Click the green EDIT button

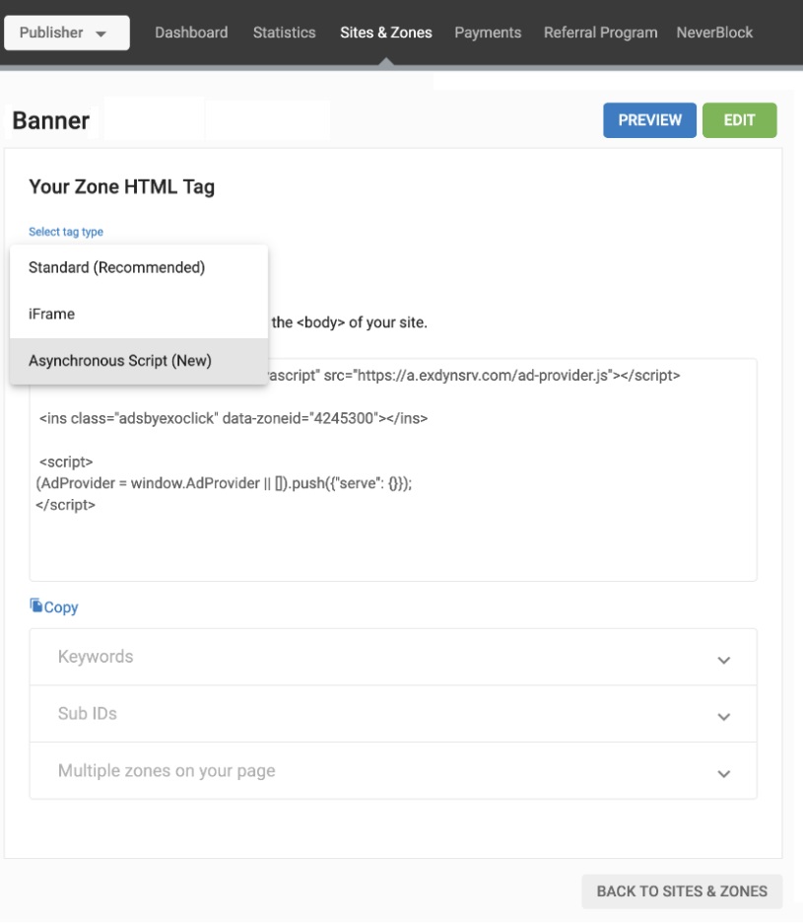(x=740, y=120)
